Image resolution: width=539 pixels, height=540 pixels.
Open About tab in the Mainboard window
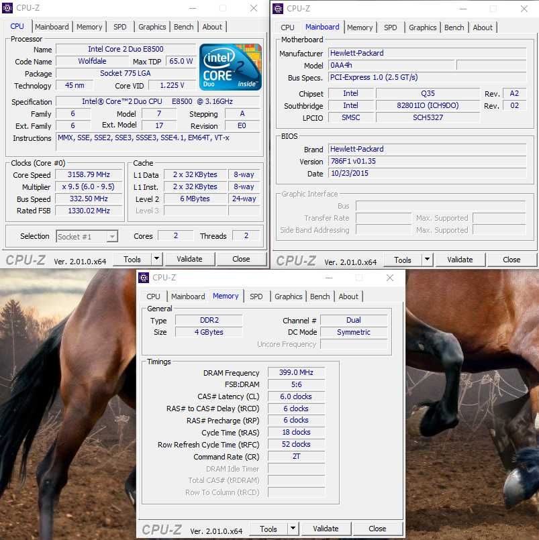[x=483, y=28]
